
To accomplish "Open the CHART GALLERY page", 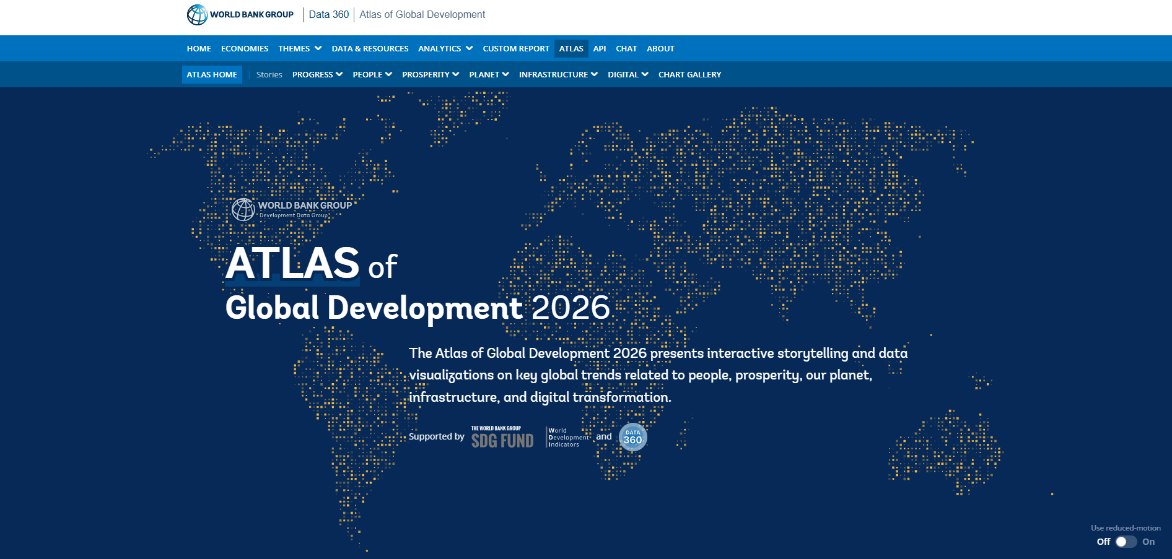I will (x=689, y=74).
